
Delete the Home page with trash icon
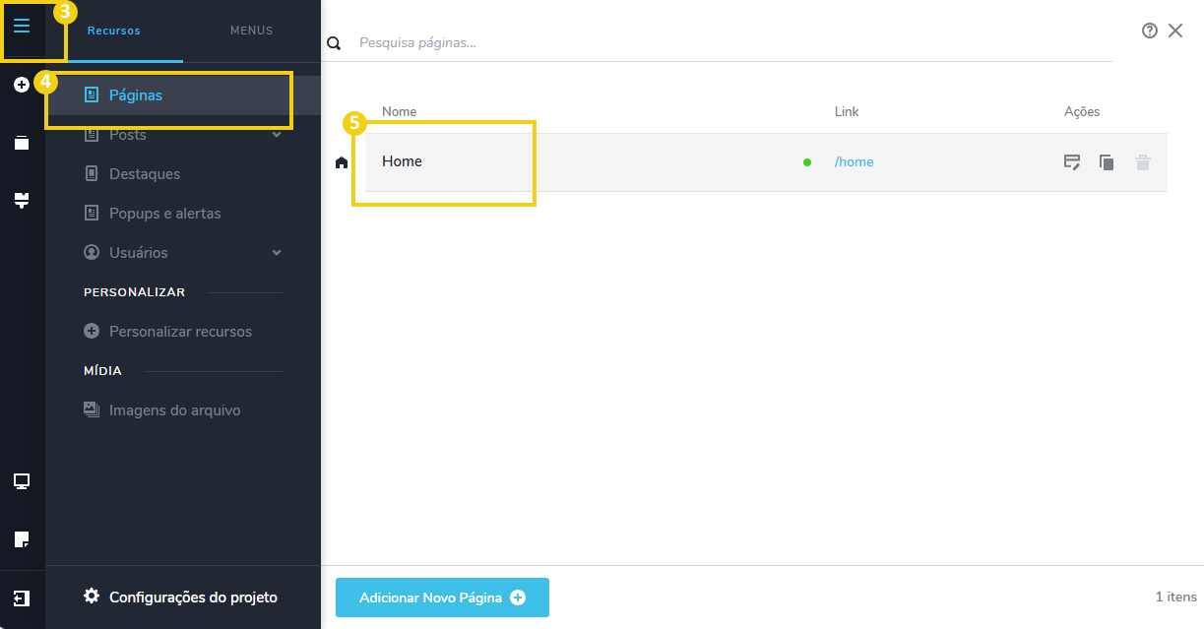coord(1142,162)
